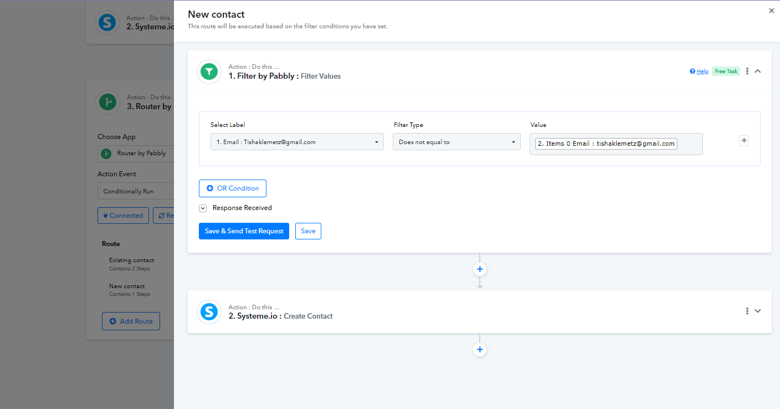780x409 pixels.
Task: Open Choose App dropdown showing Router by Pabbly
Action: (136, 154)
